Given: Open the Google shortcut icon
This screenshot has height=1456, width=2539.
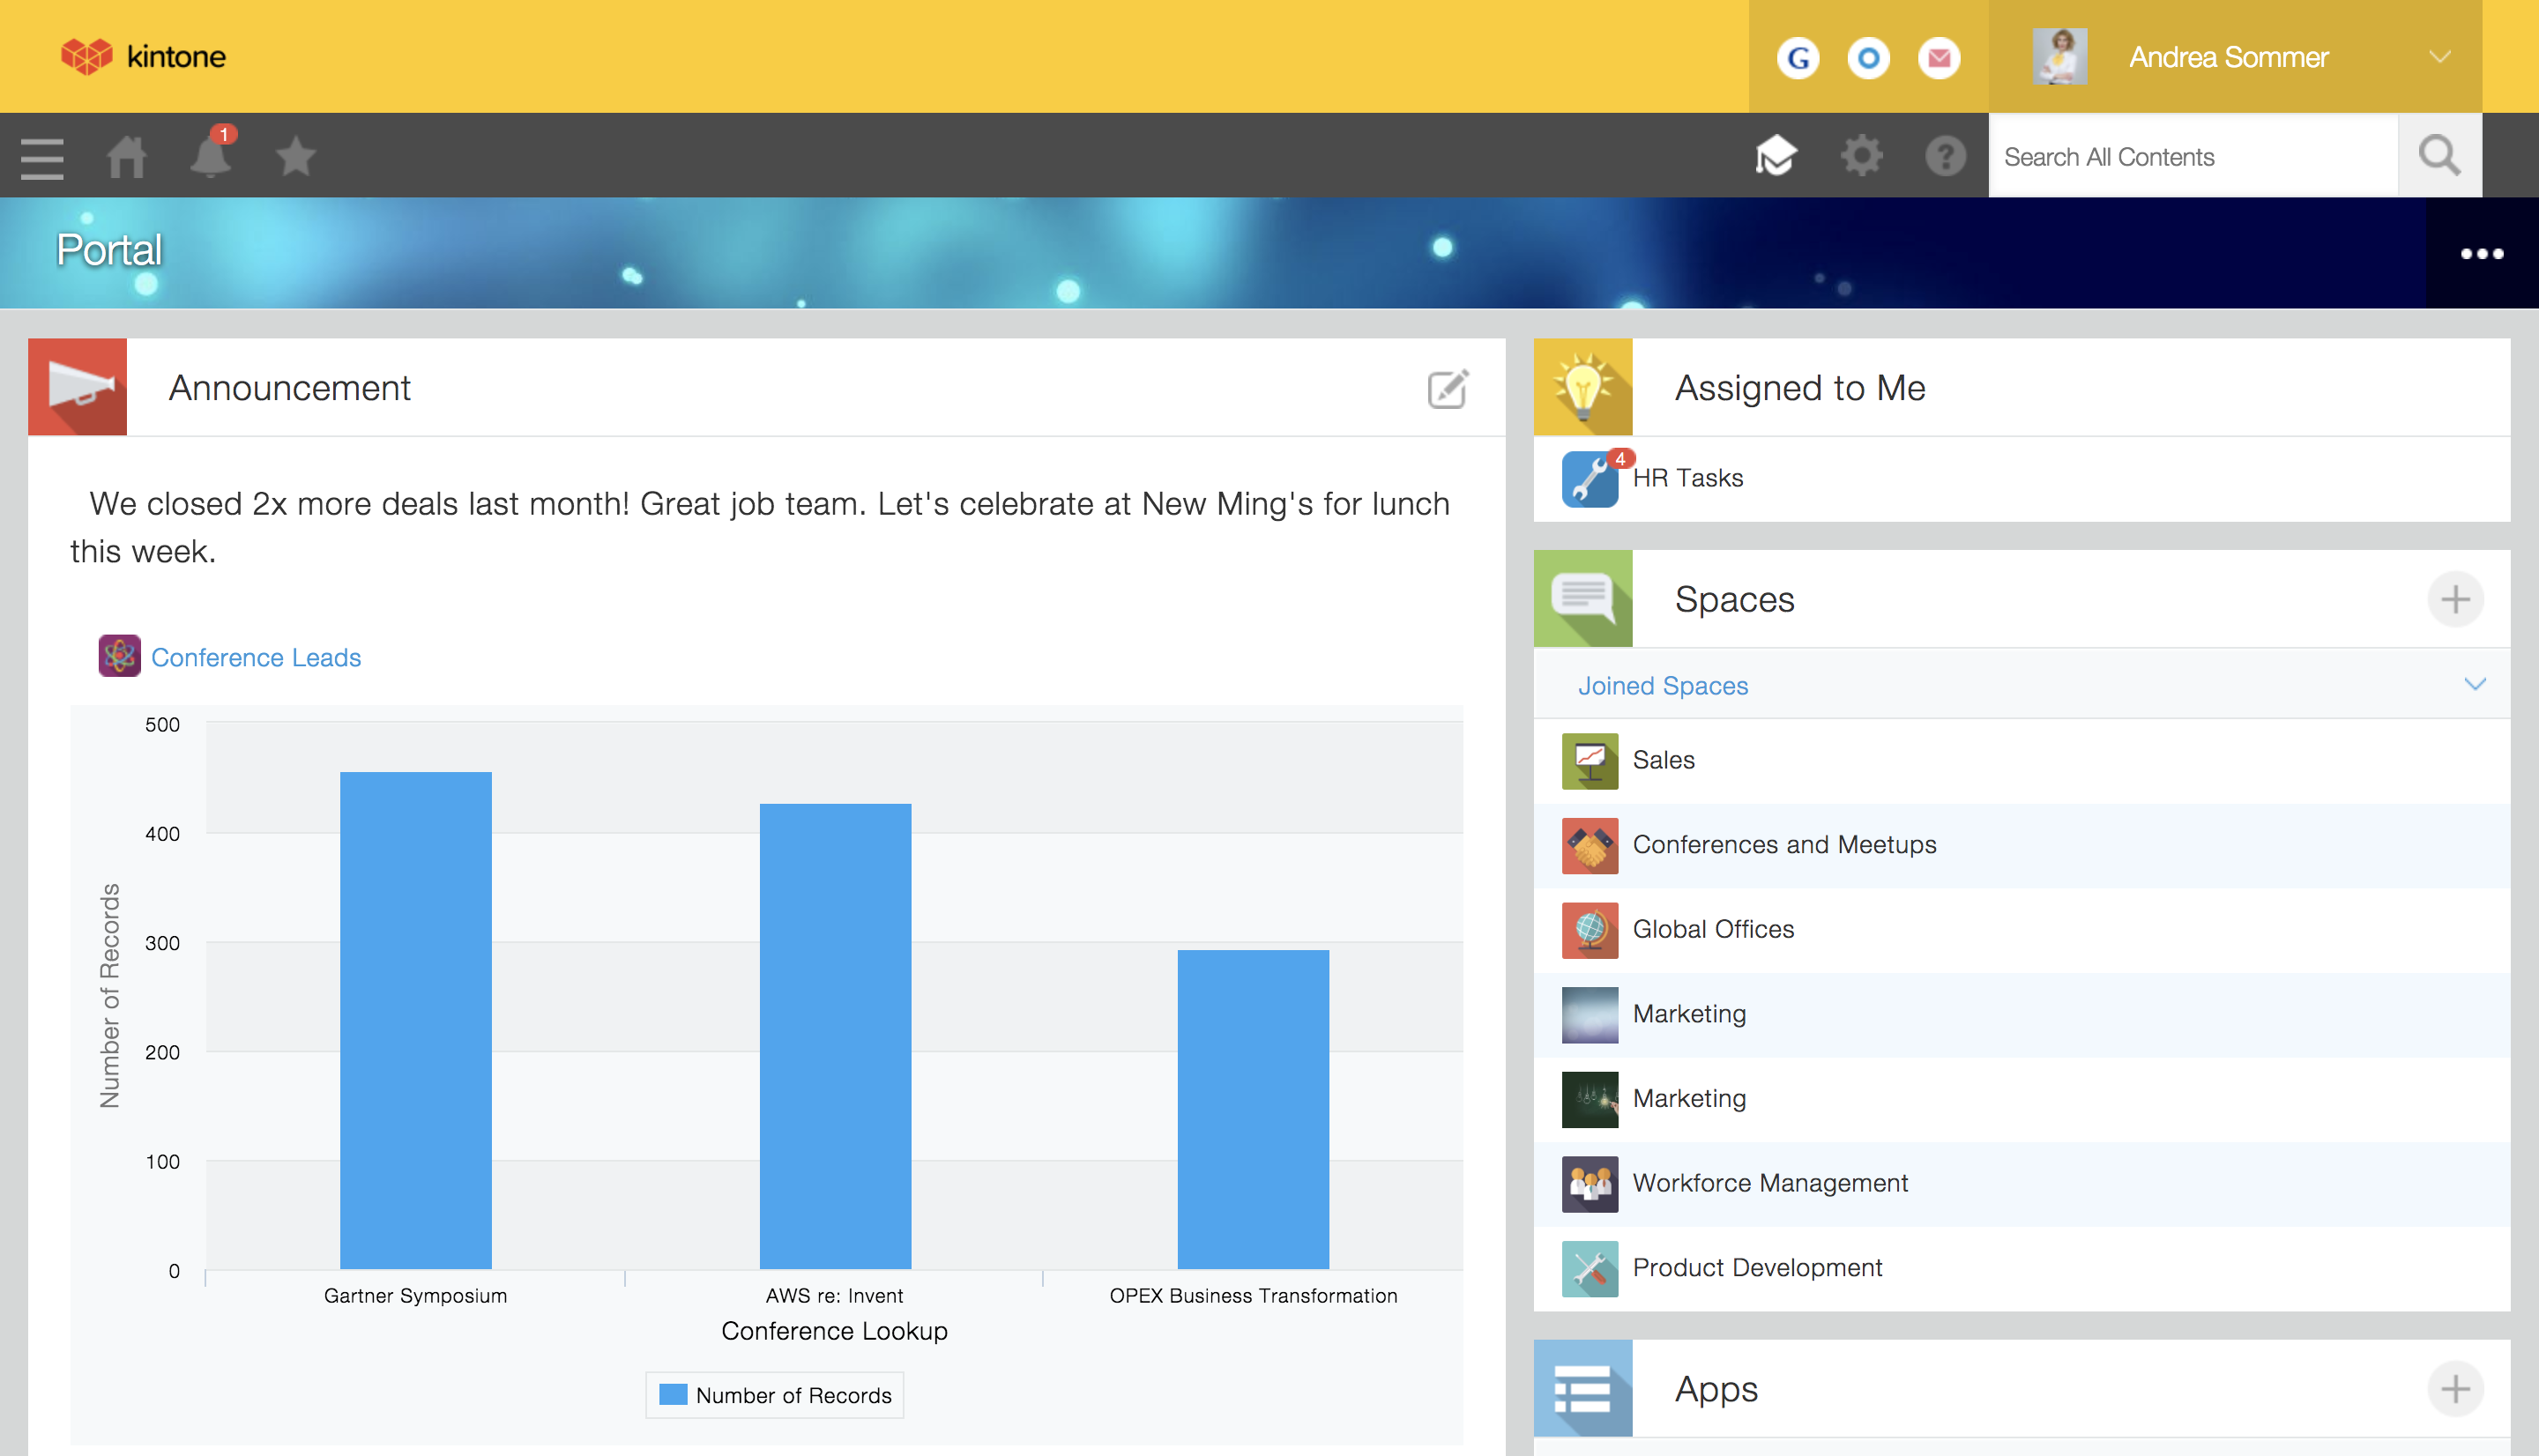Looking at the screenshot, I should [x=1798, y=58].
